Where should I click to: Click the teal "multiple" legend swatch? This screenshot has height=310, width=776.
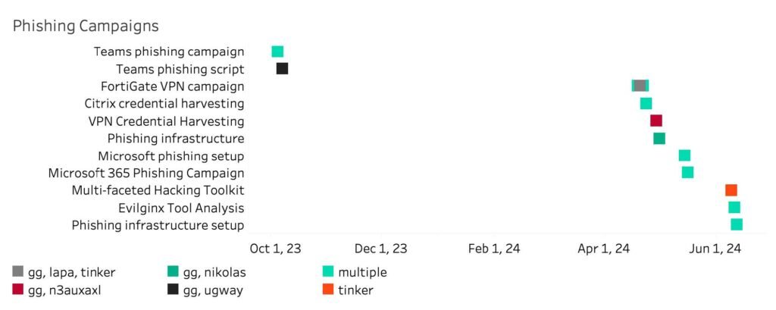pyautogui.click(x=328, y=272)
